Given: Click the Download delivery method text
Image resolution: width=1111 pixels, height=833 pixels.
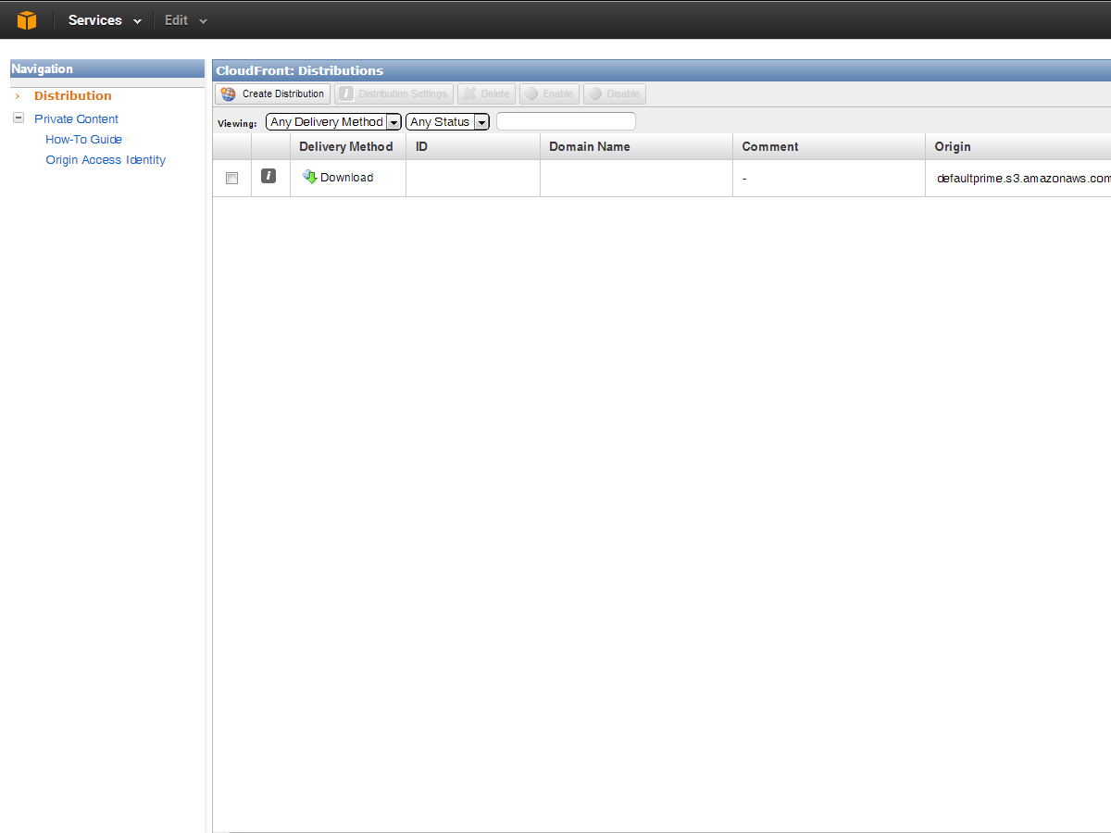Looking at the screenshot, I should (347, 178).
